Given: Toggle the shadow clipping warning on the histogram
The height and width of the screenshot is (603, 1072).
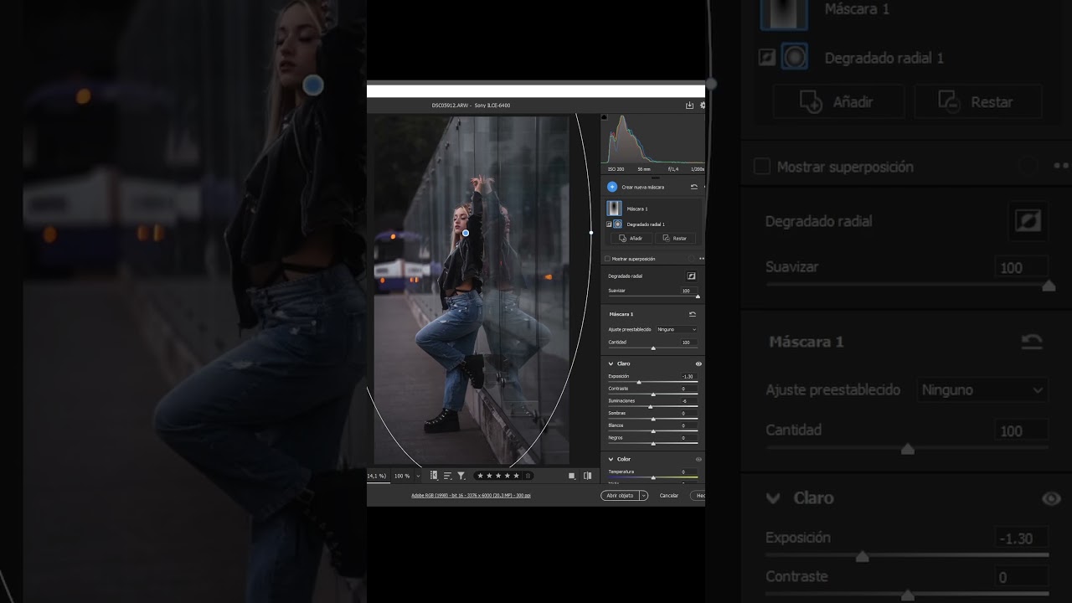Looking at the screenshot, I should (605, 117).
